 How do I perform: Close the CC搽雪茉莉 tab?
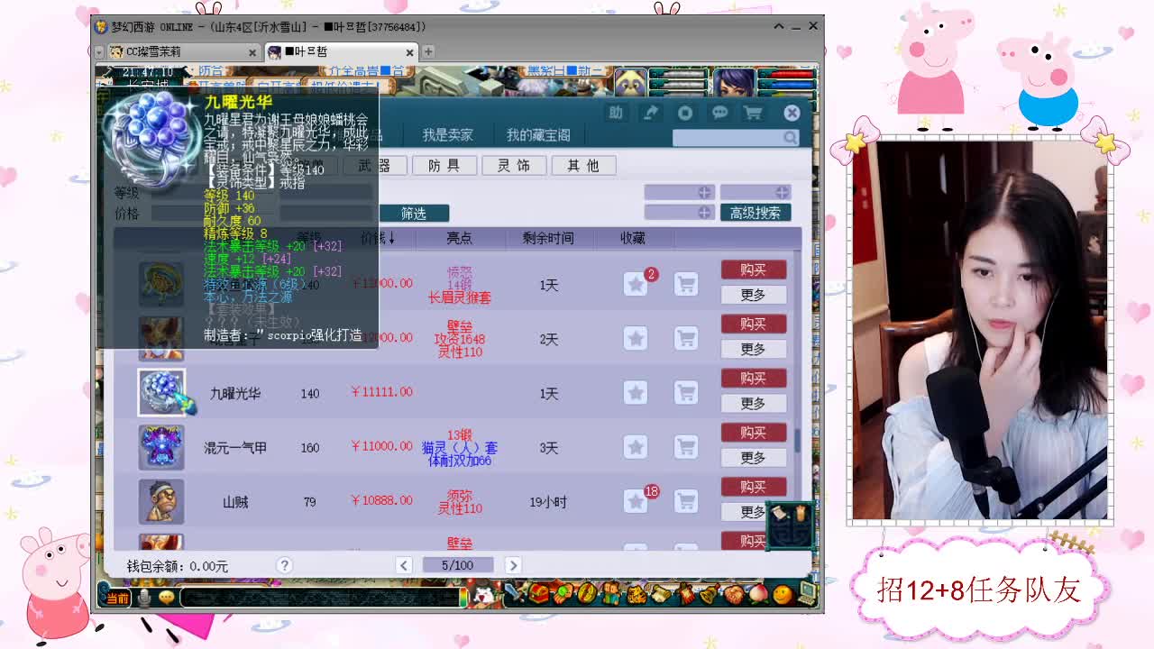tap(252, 52)
